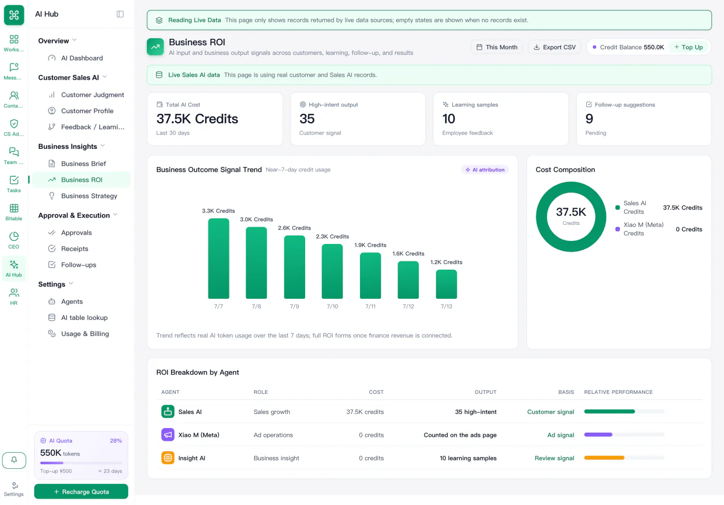Open Usage & Billing page
724x505 pixels.
[81, 334]
